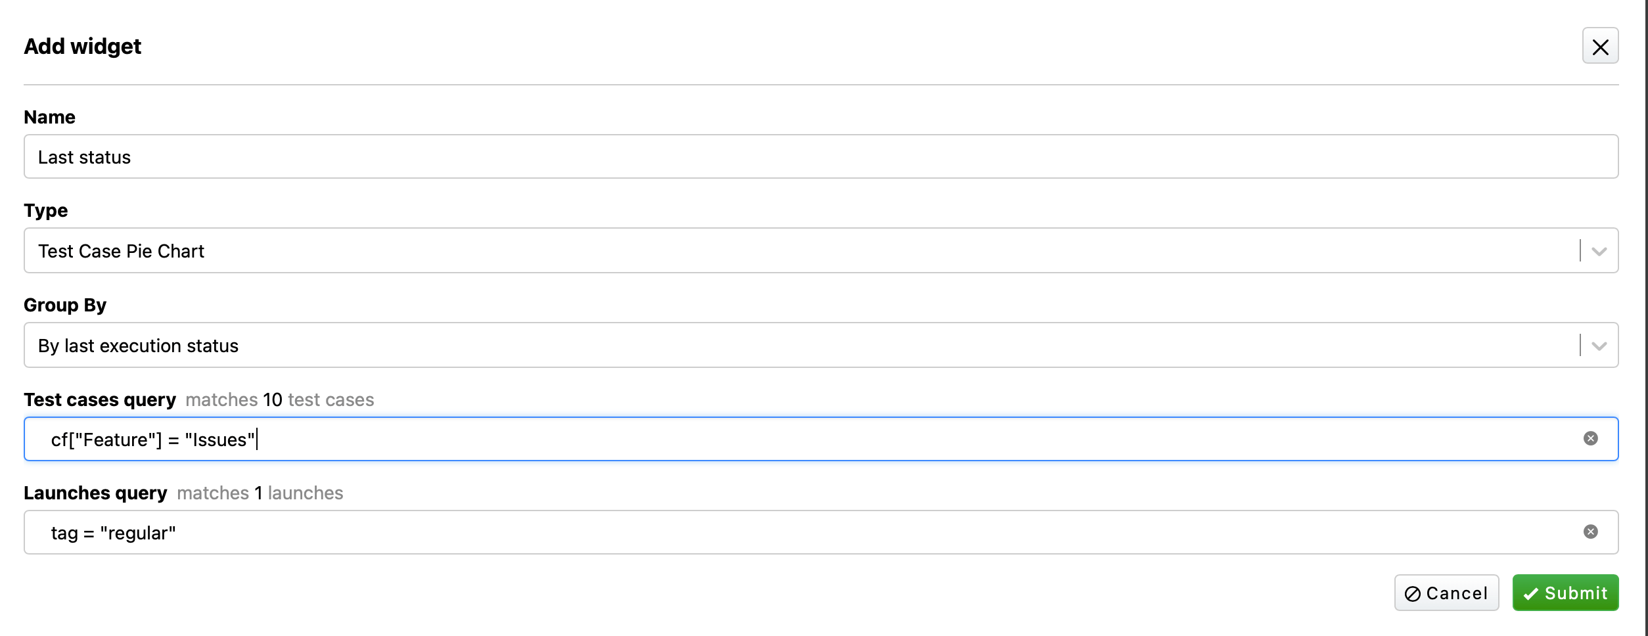The image size is (1648, 636).
Task: Clear the Launches query field
Action: click(x=1590, y=532)
